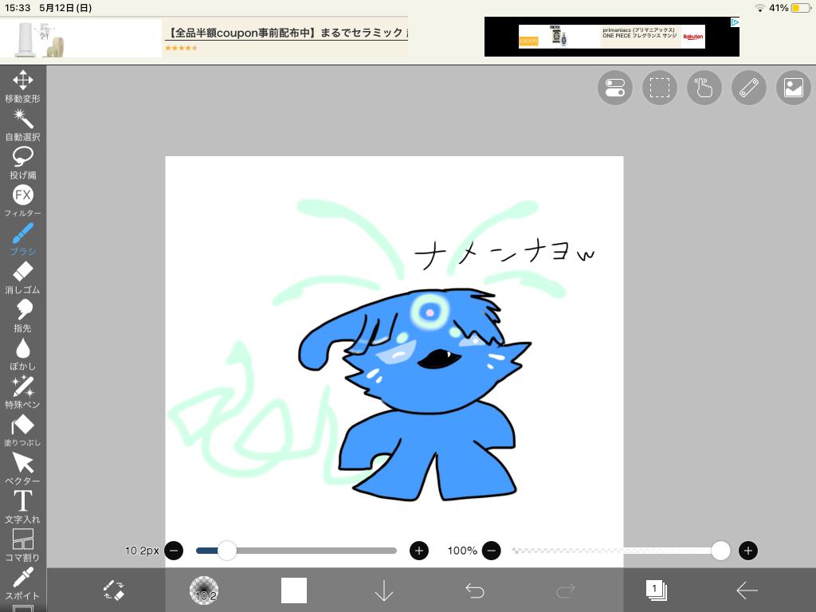Viewport: 816px width, 612px height.
Task: Select the 移動変形 transform tool
Action: pyautogui.click(x=22, y=85)
